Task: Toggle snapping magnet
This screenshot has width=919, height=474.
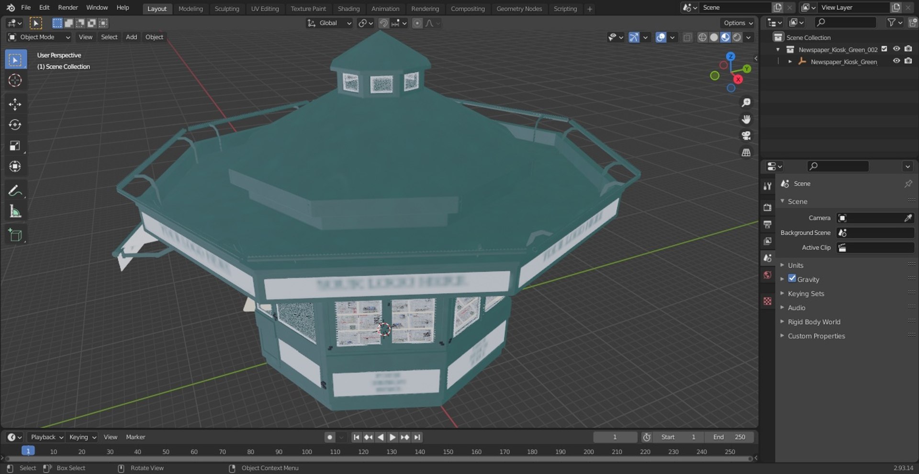Action: pos(383,23)
